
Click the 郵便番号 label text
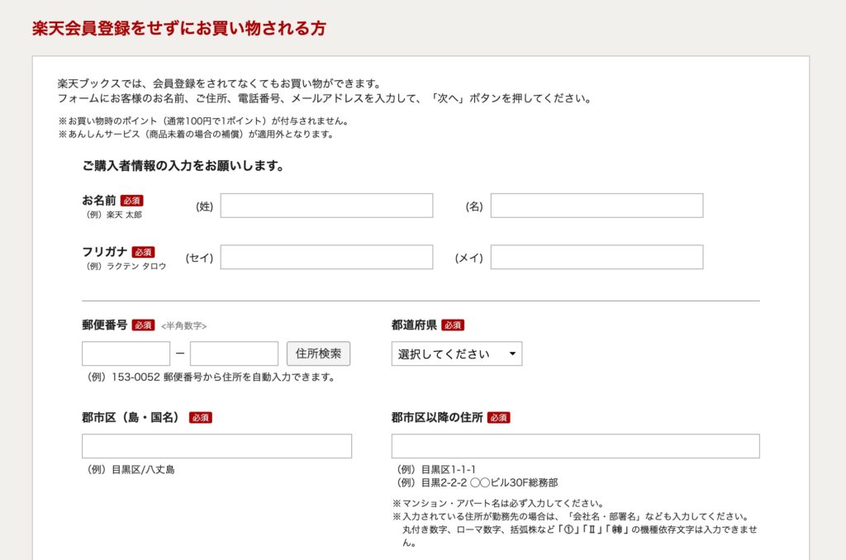tap(105, 325)
